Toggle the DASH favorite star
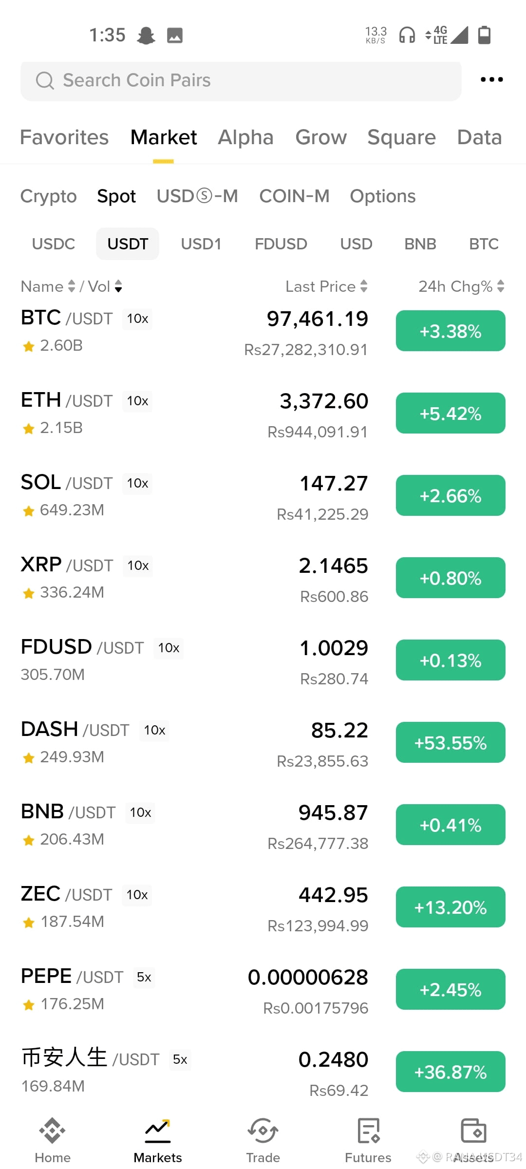This screenshot has width=526, height=1169. click(29, 758)
